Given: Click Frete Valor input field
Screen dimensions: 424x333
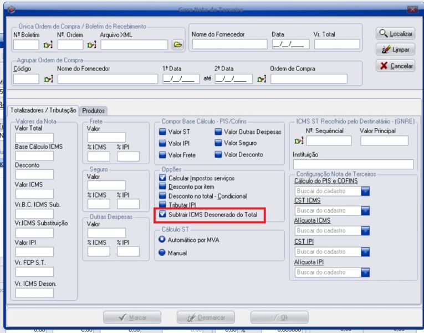Looking at the screenshot, I should [106, 138].
